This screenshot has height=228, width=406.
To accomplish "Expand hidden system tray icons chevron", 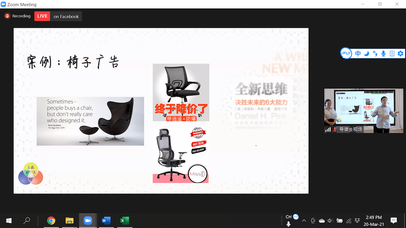I will [x=304, y=221].
